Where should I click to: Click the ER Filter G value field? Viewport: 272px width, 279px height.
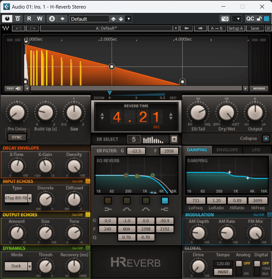tap(136, 151)
